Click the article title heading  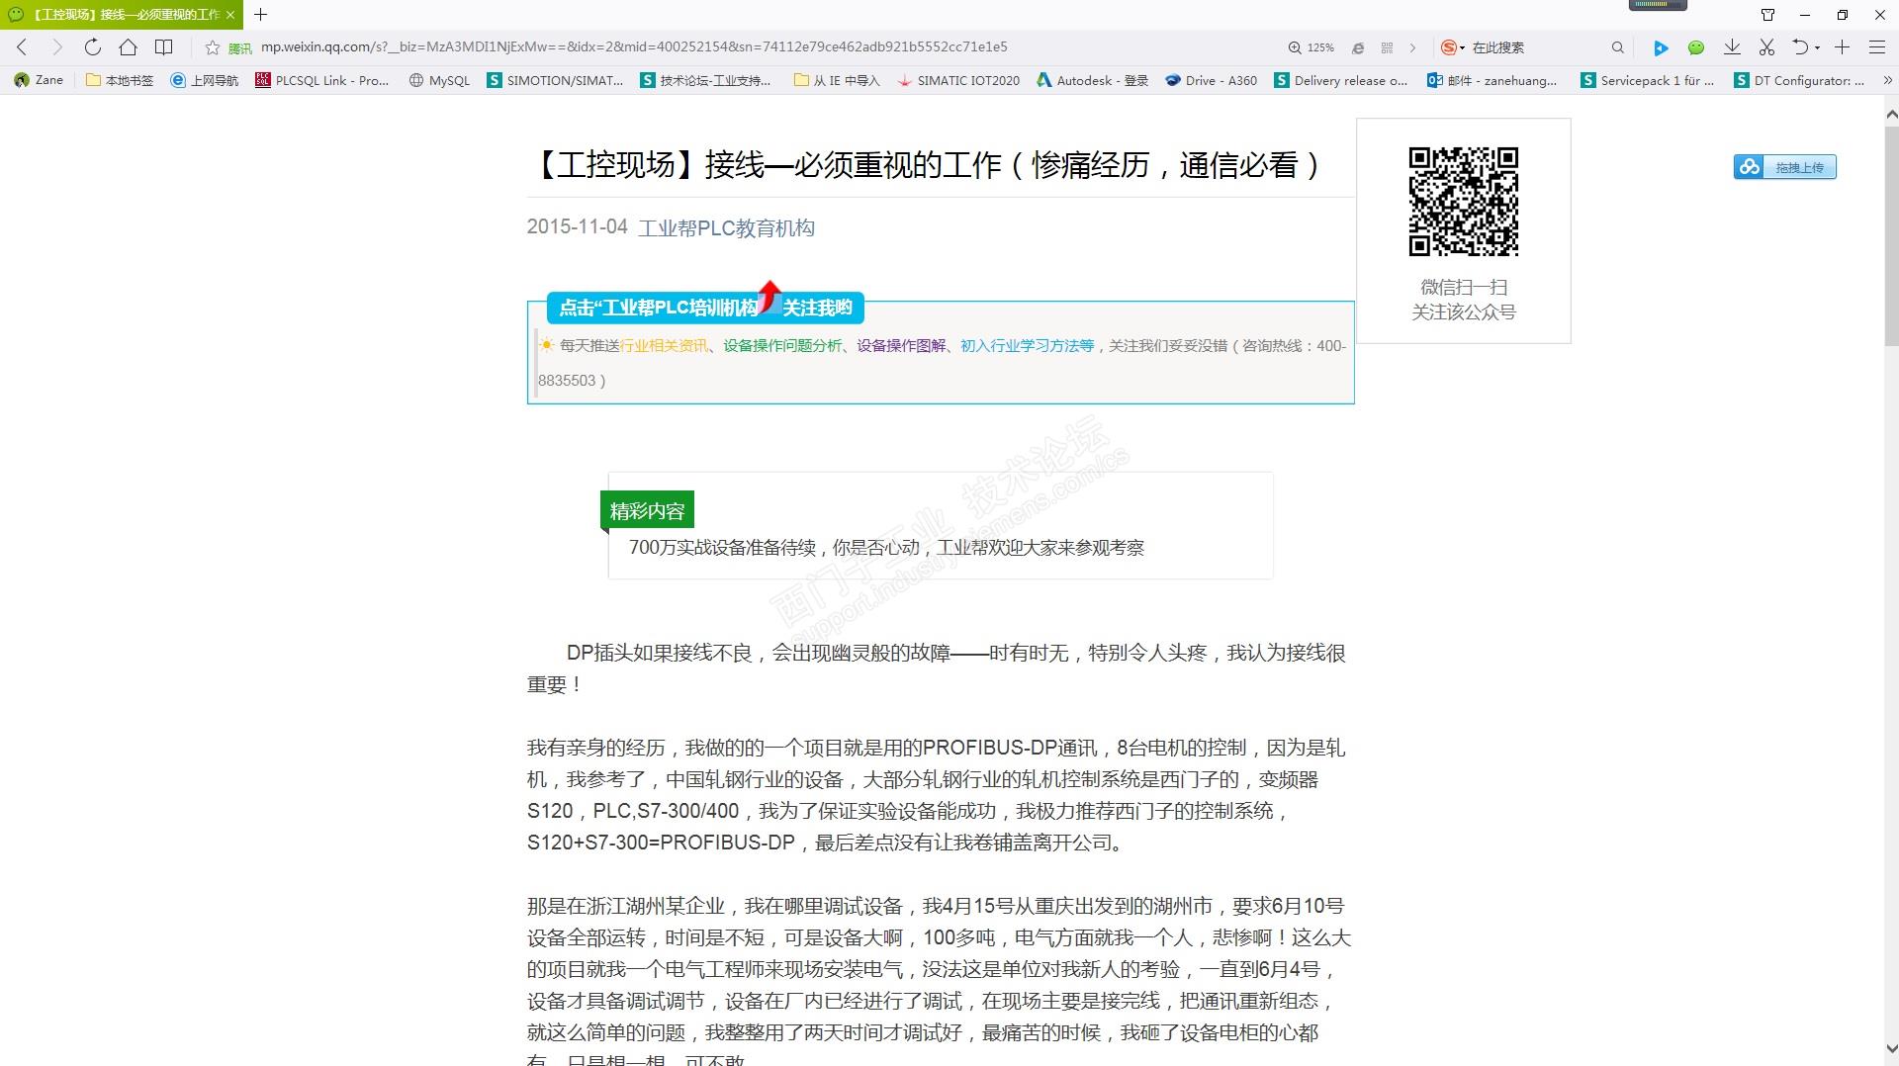[929, 165]
